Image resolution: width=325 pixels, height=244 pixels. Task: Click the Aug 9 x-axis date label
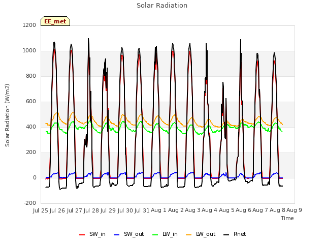(x=295, y=210)
